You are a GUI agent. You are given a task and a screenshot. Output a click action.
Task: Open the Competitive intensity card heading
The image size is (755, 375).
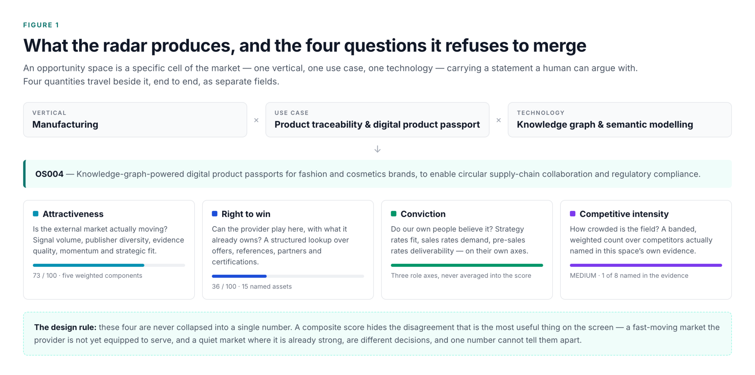[x=624, y=214]
